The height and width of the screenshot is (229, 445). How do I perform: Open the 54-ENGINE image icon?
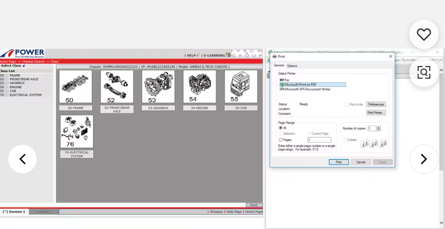199,87
